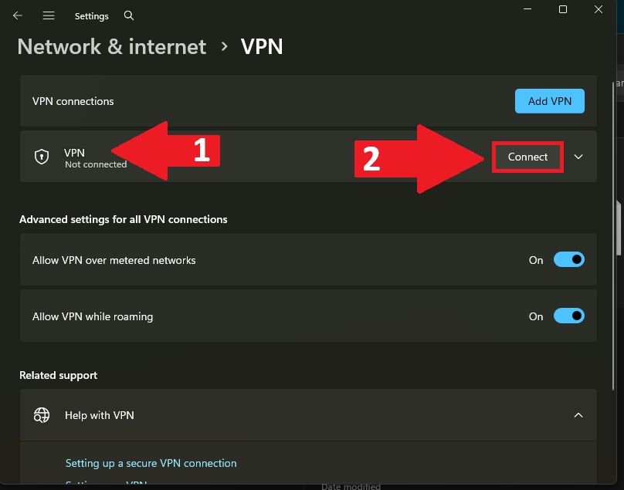
Task: Click the back arrow in Settings
Action: tap(18, 15)
